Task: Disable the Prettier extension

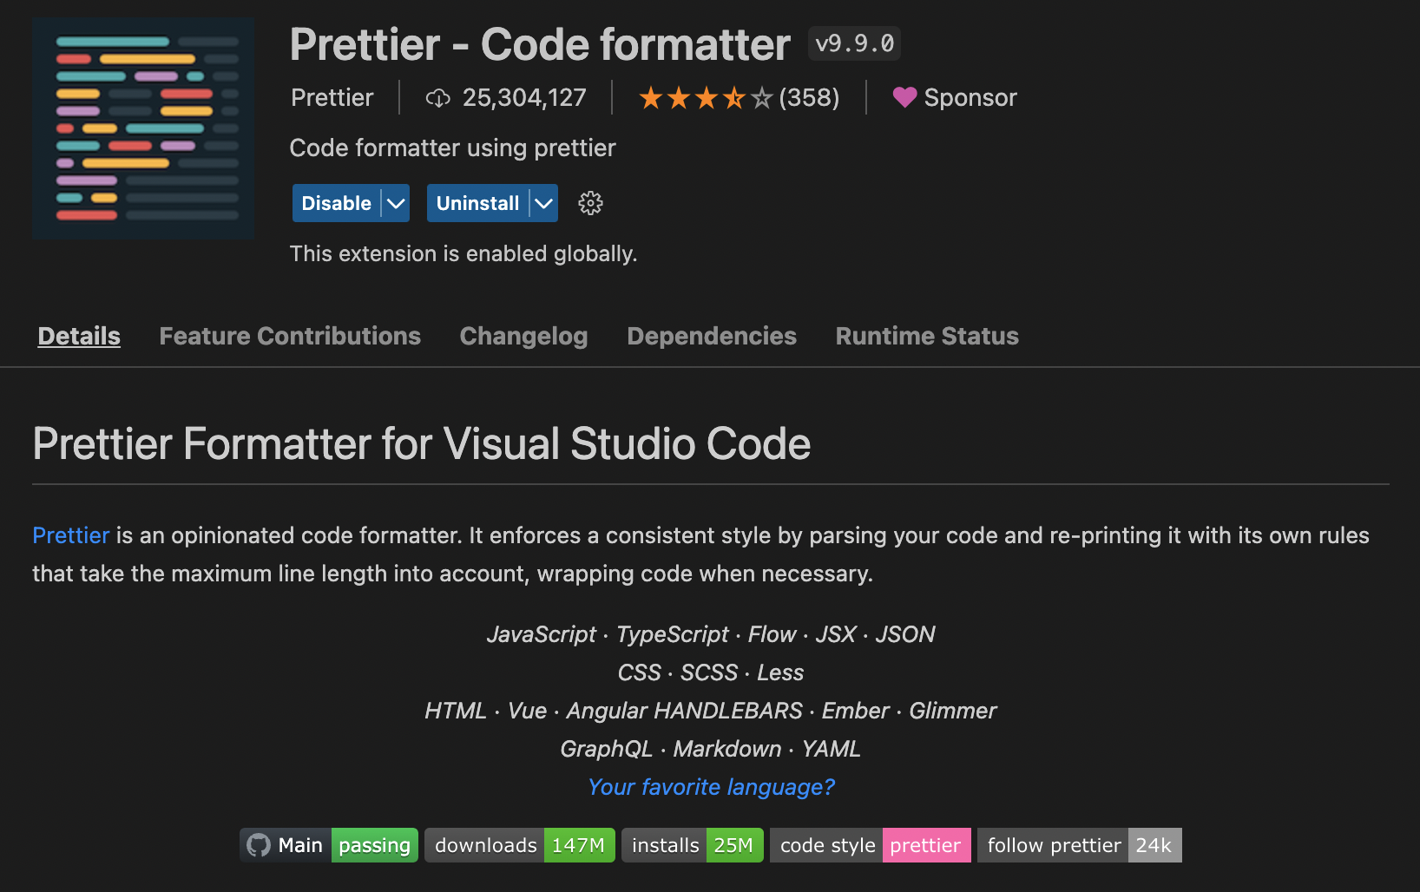Action: tap(337, 203)
